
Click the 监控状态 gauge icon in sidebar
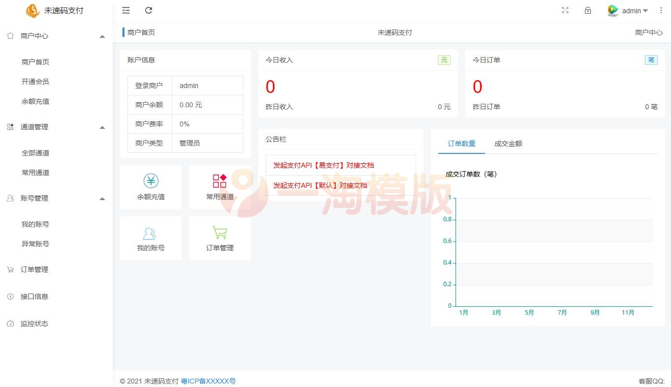click(x=10, y=324)
